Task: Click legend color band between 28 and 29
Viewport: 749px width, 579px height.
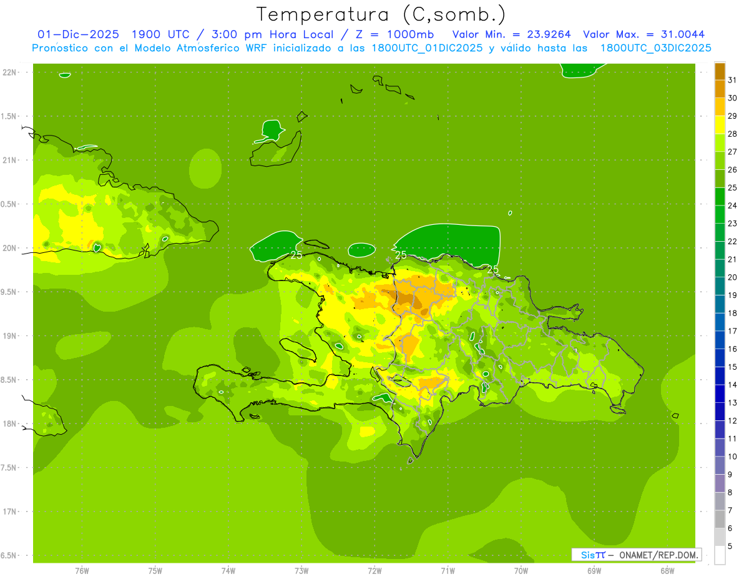Action: click(720, 125)
